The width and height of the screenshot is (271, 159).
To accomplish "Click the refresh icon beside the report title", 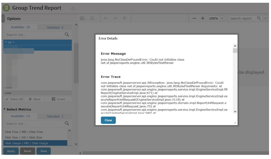I will click(73, 8).
